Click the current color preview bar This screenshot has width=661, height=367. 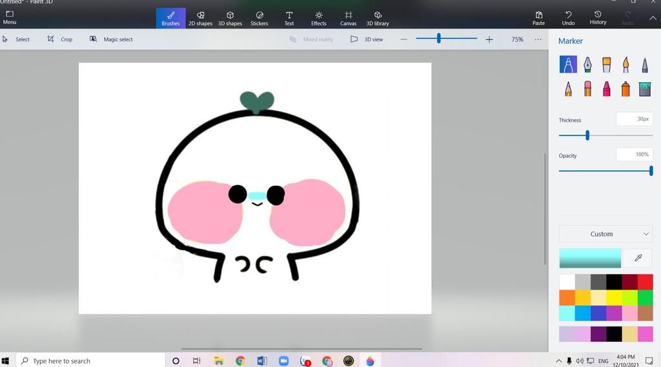point(590,258)
